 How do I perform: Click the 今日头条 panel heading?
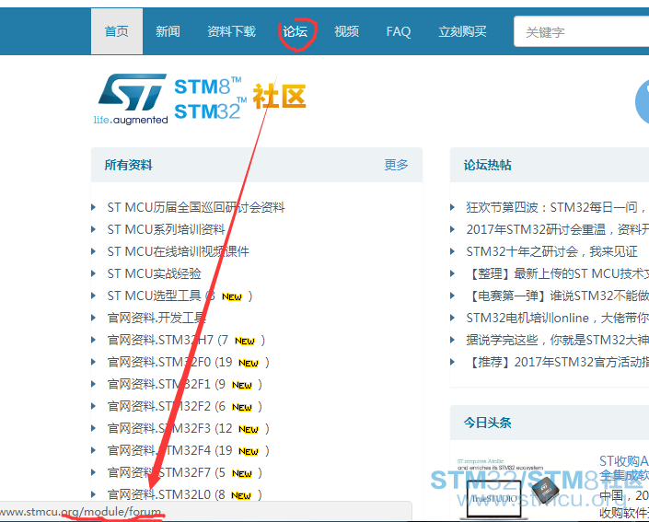pyautogui.click(x=487, y=423)
